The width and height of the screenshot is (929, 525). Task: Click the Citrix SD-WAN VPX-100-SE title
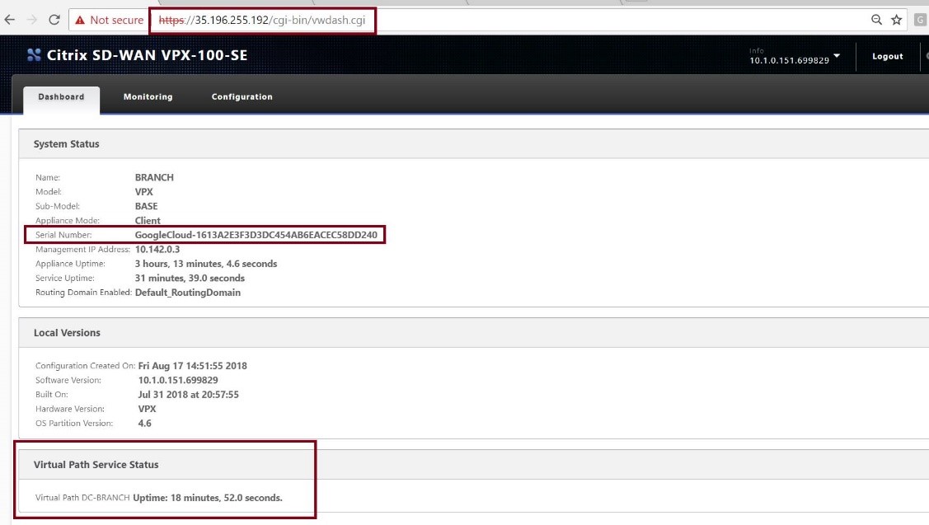click(x=147, y=55)
